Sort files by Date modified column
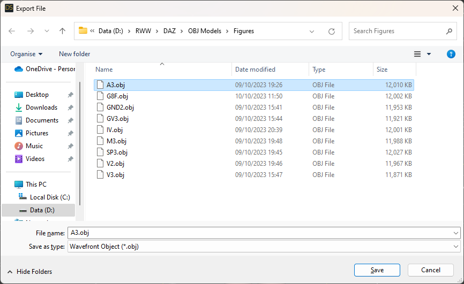The height and width of the screenshot is (284, 464). tap(255, 70)
